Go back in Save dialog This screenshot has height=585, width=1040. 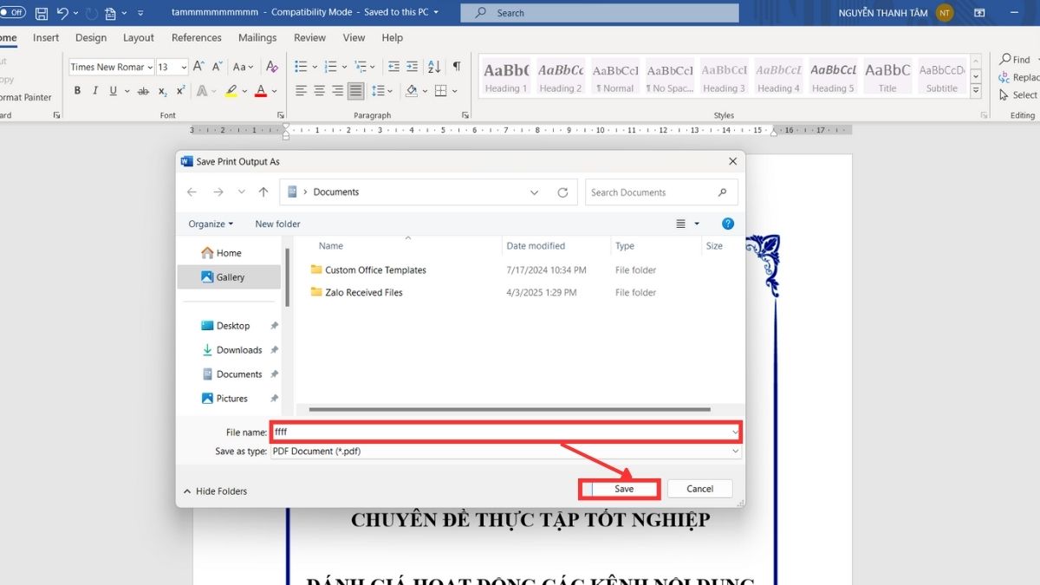[192, 192]
